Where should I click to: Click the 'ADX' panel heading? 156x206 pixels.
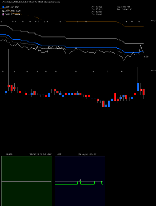coord(59,154)
